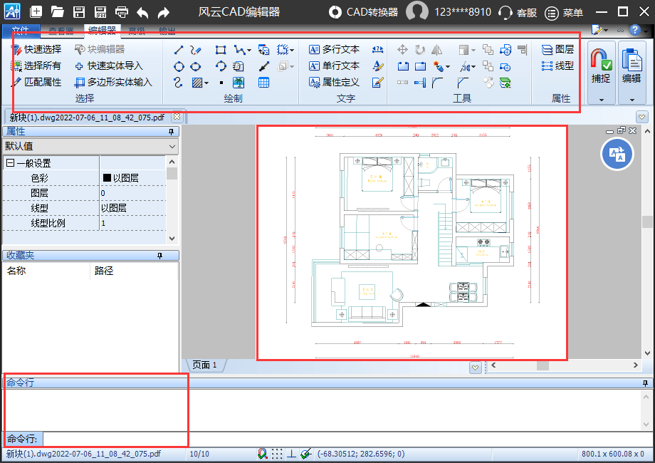Screen dimensions: 655x463
Task: Toggle grid dots in the status bar
Action: 277,454
